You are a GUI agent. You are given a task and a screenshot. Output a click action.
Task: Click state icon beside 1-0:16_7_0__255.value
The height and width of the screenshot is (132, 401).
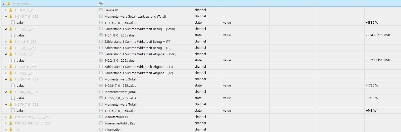click(101, 23)
